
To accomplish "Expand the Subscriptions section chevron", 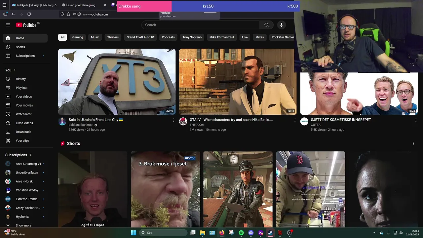I will 31,155.
